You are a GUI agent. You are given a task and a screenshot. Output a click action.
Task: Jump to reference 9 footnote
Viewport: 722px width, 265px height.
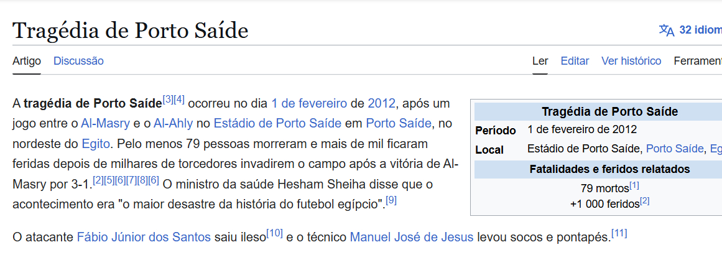(391, 200)
